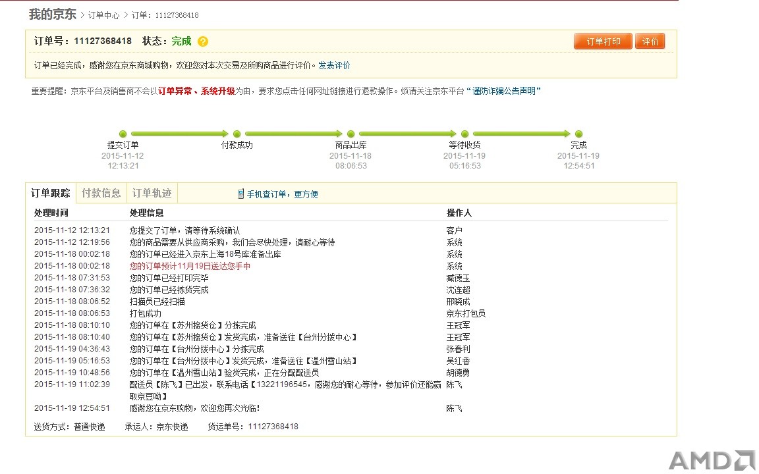Switch to the 订单跟踪 tab

pyautogui.click(x=50, y=194)
